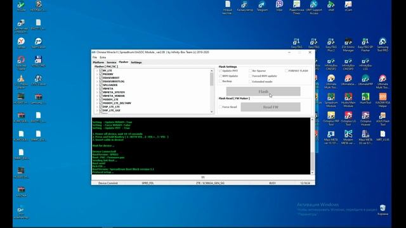This screenshot has width=406, height=228.
Task: Open the Spreadtrum Module shortcut
Action: click(x=331, y=100)
